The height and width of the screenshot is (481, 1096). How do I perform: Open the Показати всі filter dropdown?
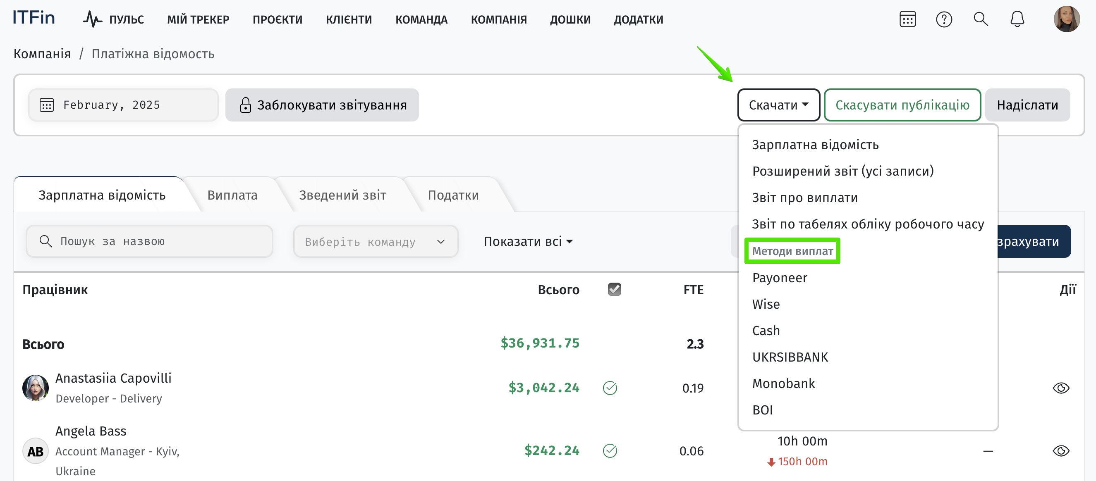point(528,241)
